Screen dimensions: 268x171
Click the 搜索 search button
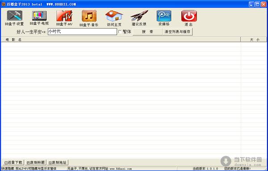147,32
